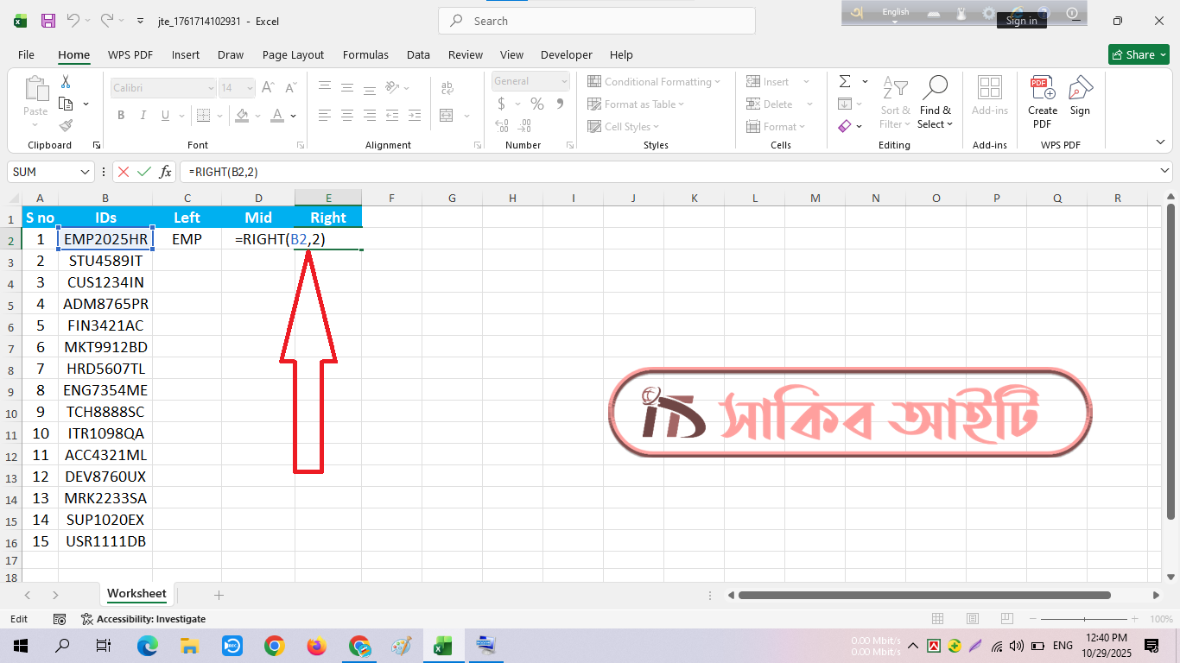Click Accessibility: Investigate in status bar
The height and width of the screenshot is (663, 1180).
[143, 619]
